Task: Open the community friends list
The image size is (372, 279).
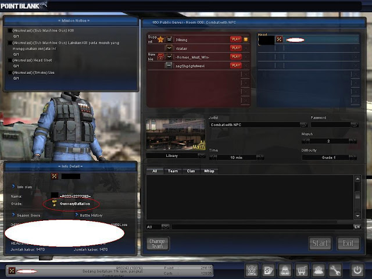Action: pyautogui.click(x=318, y=270)
